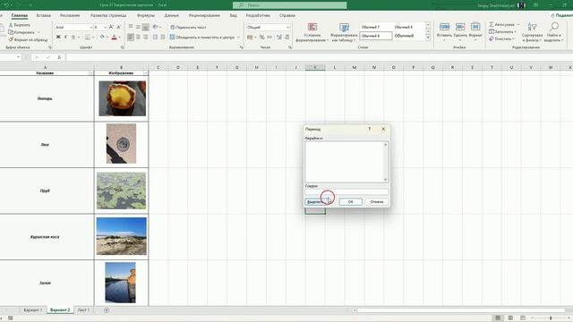
Task: Expand the cell styles gallery
Action: pyautogui.click(x=428, y=38)
